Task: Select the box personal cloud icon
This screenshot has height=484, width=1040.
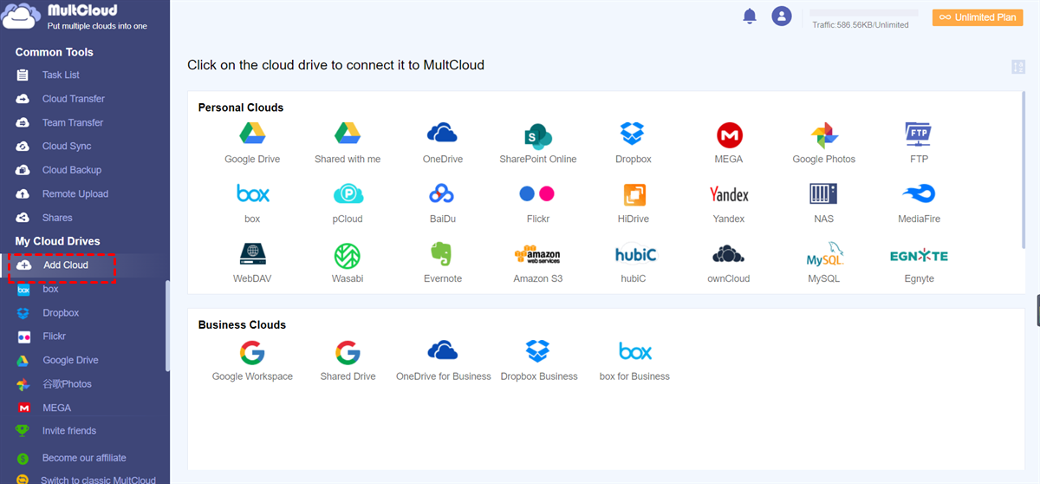Action: tap(252, 193)
